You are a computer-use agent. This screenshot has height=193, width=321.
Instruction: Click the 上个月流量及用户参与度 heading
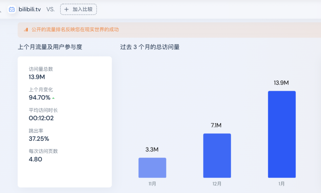[50, 47]
